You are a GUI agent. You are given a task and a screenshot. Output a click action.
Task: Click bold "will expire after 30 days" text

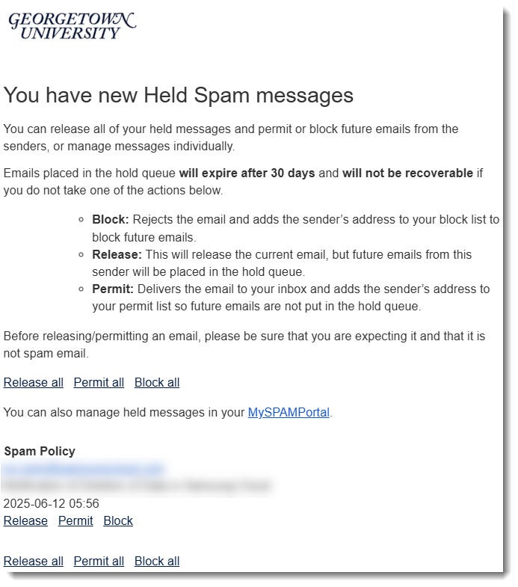coord(247,173)
